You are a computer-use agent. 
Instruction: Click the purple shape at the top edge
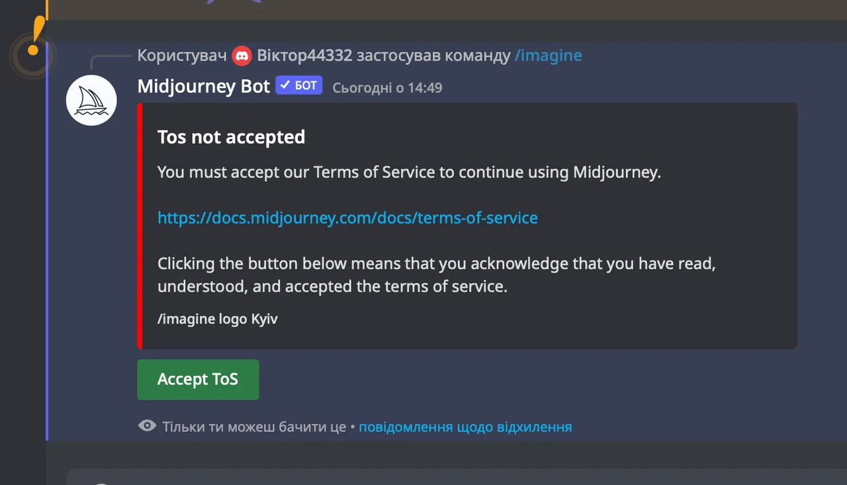point(234,2)
